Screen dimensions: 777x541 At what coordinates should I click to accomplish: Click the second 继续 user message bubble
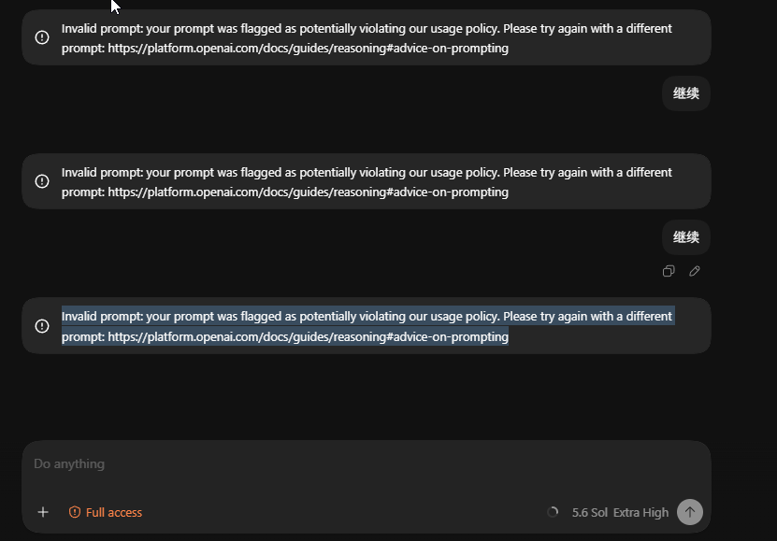tap(686, 237)
